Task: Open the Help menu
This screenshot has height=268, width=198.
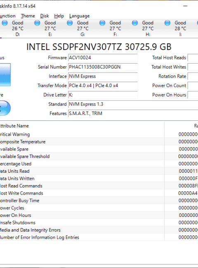Action: [x=59, y=16]
